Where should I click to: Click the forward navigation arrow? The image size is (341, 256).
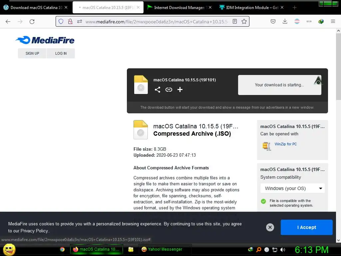20,22
